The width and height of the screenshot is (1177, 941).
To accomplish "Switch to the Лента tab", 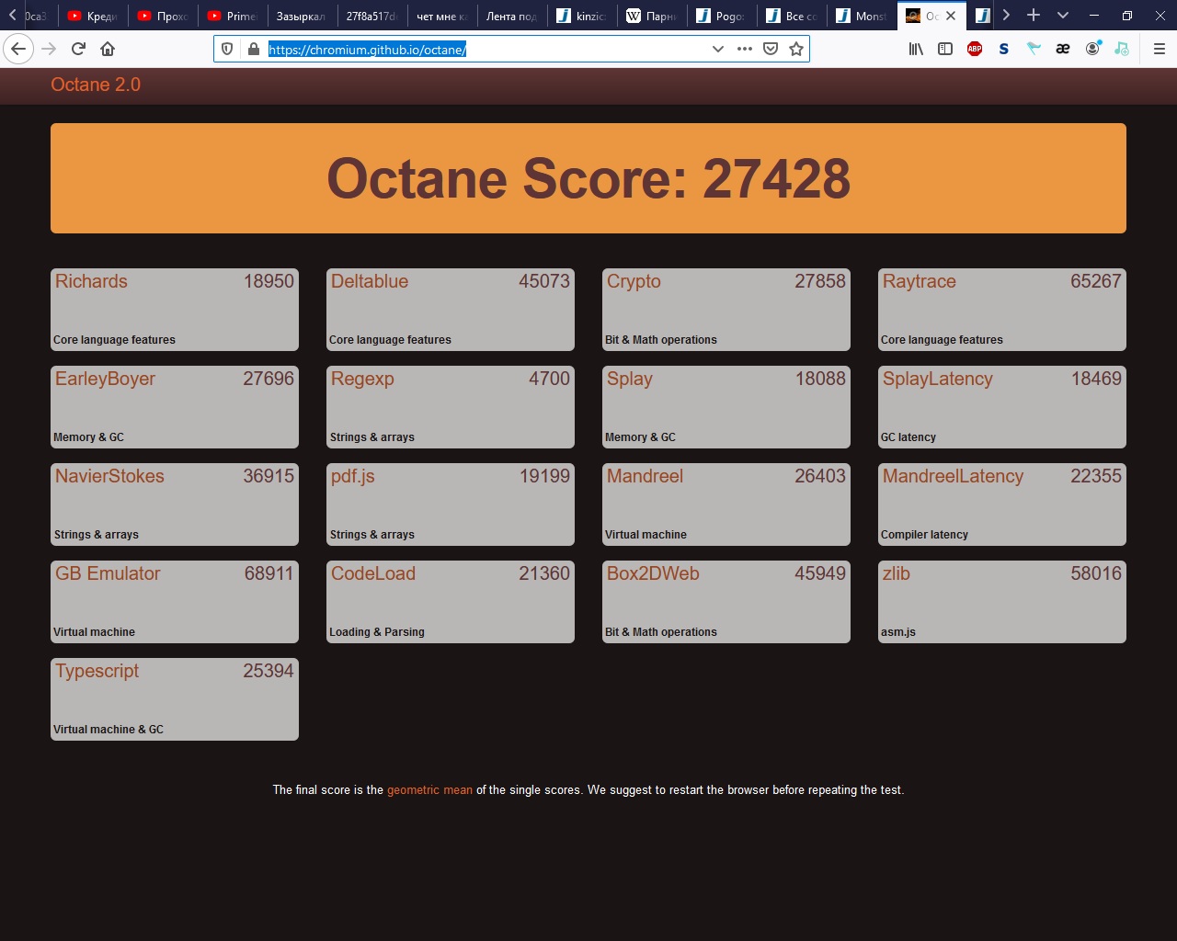I will [x=512, y=16].
